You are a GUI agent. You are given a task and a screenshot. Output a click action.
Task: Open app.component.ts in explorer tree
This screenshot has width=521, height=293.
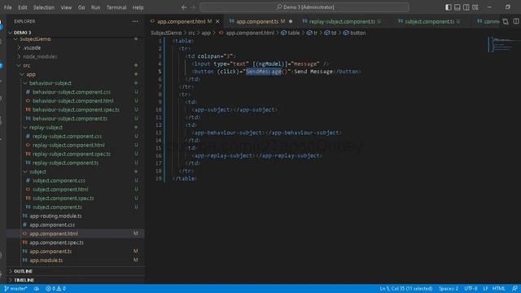pos(50,251)
